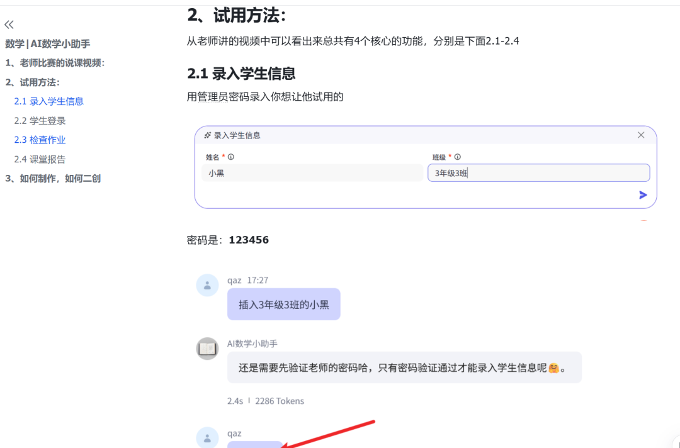This screenshot has height=448, width=680.
Task: Send the form with the blue arrow icon
Action: (643, 195)
